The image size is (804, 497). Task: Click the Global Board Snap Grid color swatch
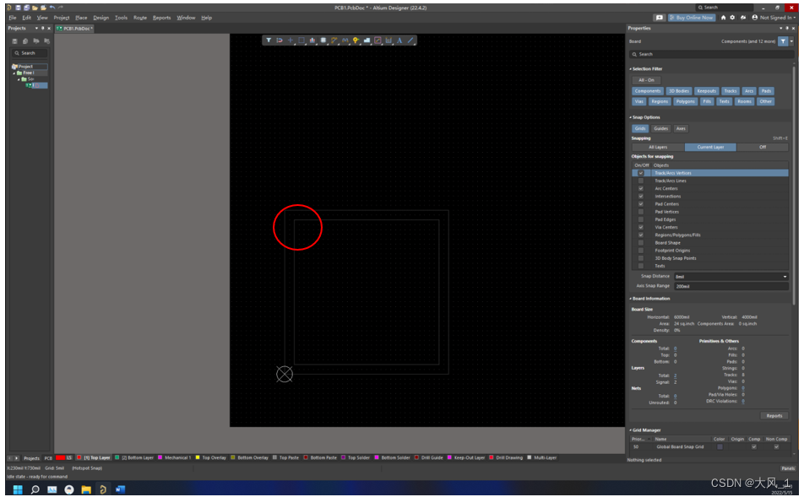click(720, 446)
